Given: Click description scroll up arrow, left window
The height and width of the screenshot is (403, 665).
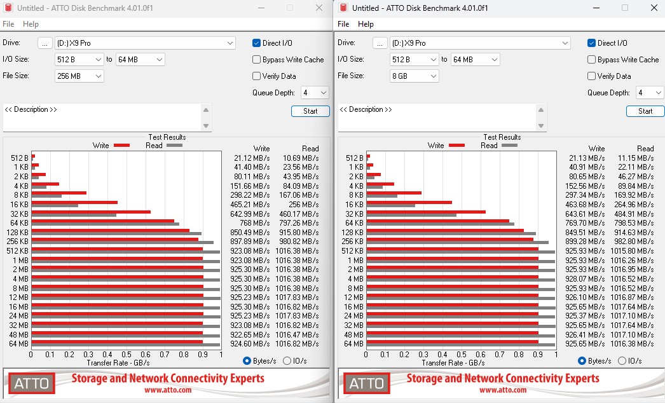Looking at the screenshot, I should 206,110.
